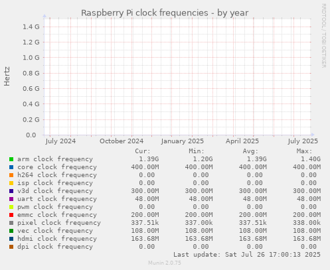Click the 'October 2024' x-axis label
Viewport: 330px width, 270px height.
coord(122,141)
